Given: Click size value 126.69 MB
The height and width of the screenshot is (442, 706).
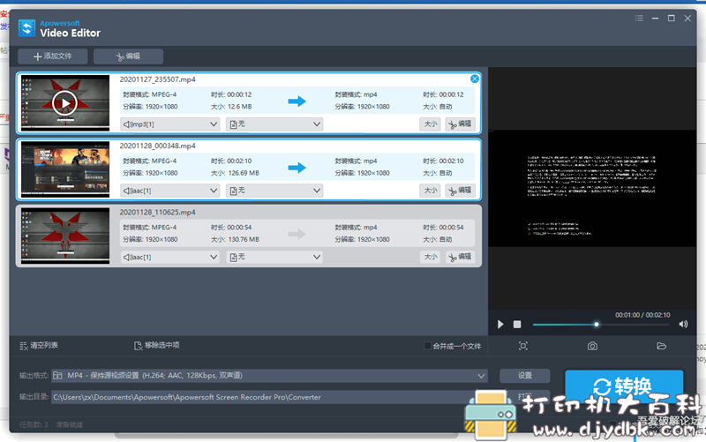Looking at the screenshot, I should 244,173.
